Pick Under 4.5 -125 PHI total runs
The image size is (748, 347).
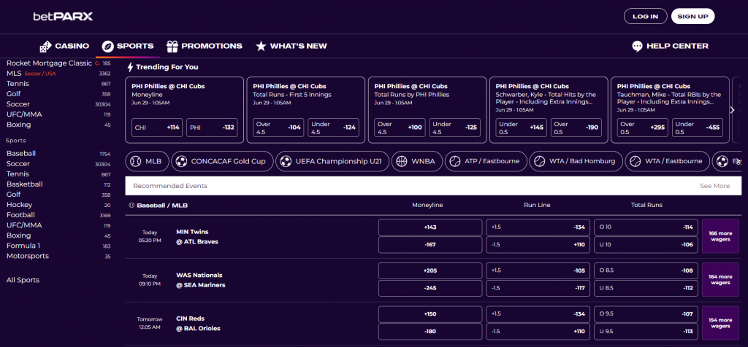click(x=454, y=128)
